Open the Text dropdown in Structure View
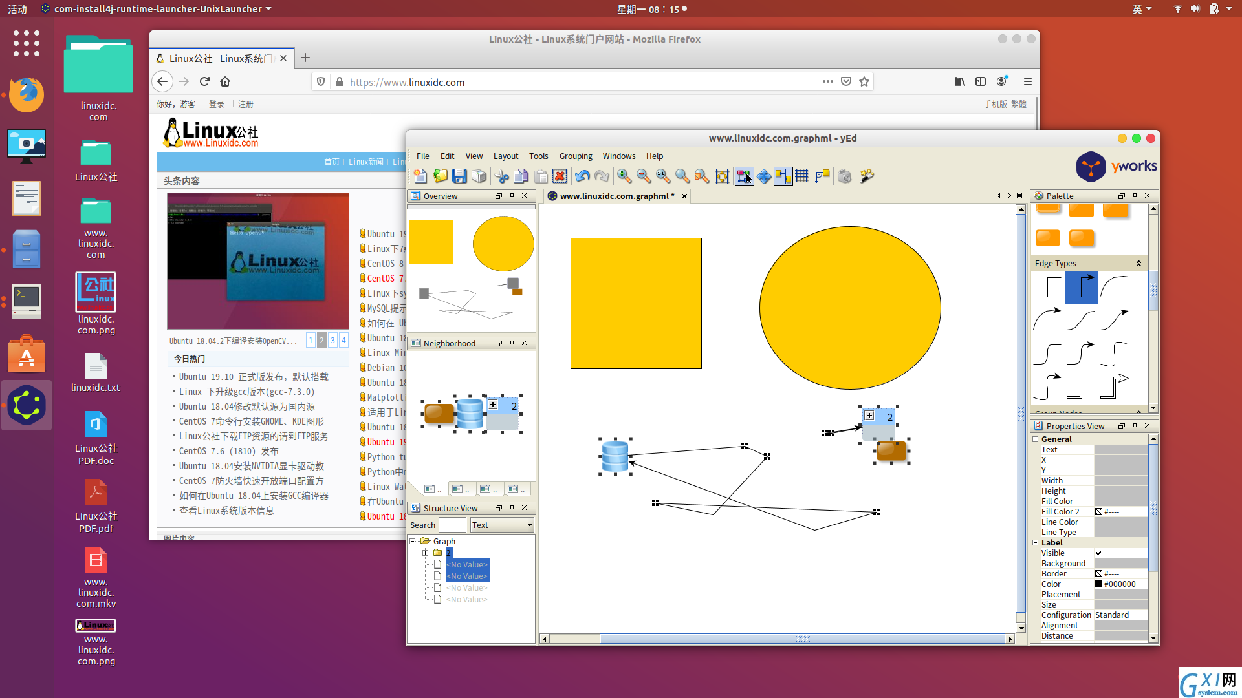 502,525
